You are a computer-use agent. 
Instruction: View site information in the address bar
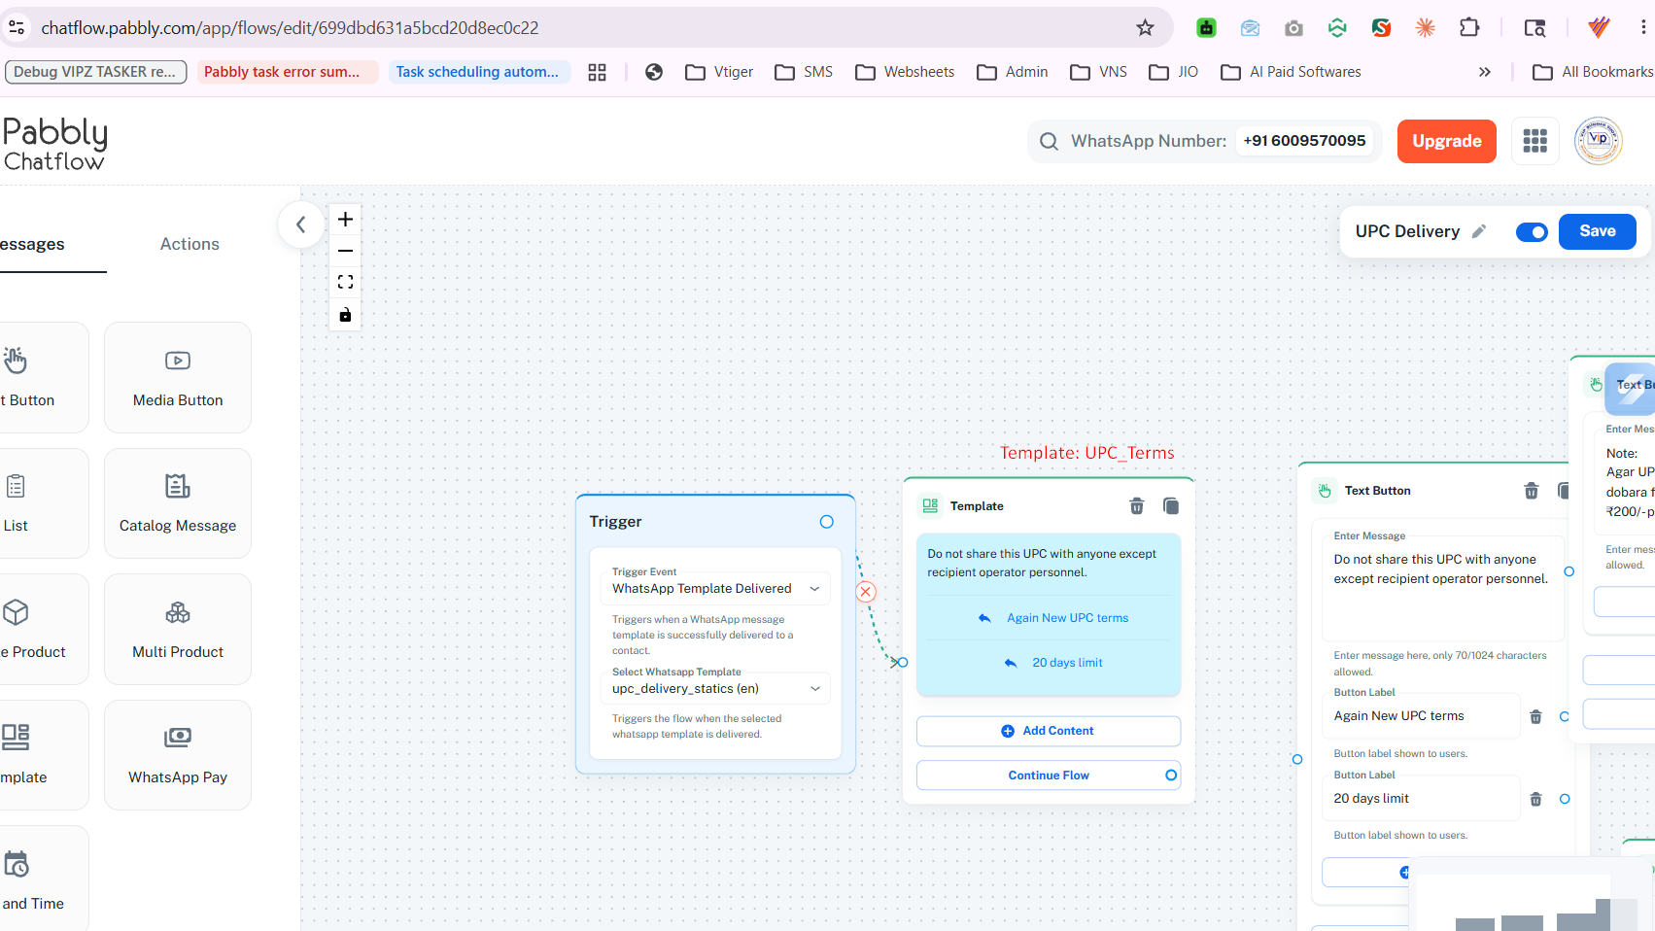[x=17, y=28]
